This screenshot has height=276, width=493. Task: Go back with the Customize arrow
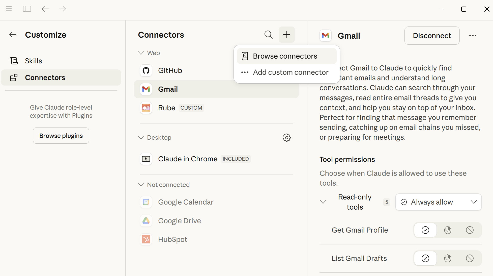point(13,35)
